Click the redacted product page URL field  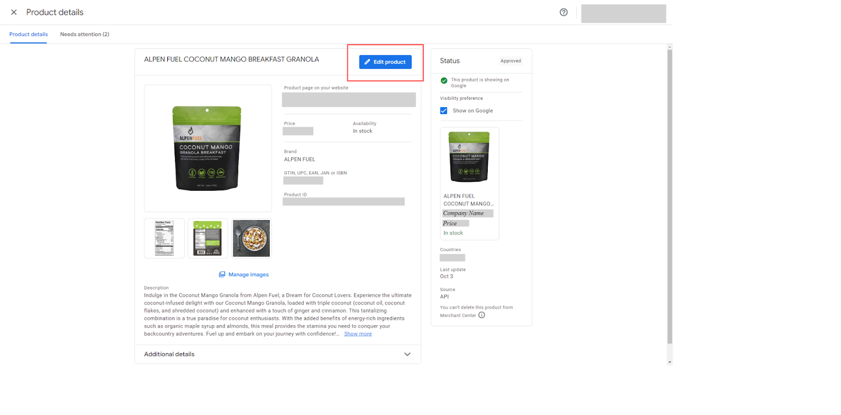[349, 100]
